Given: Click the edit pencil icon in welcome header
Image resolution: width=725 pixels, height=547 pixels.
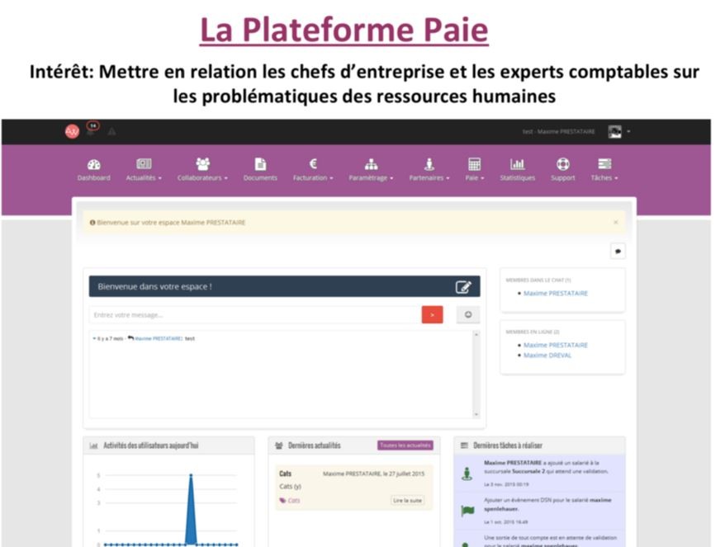Looking at the screenshot, I should coord(463,287).
